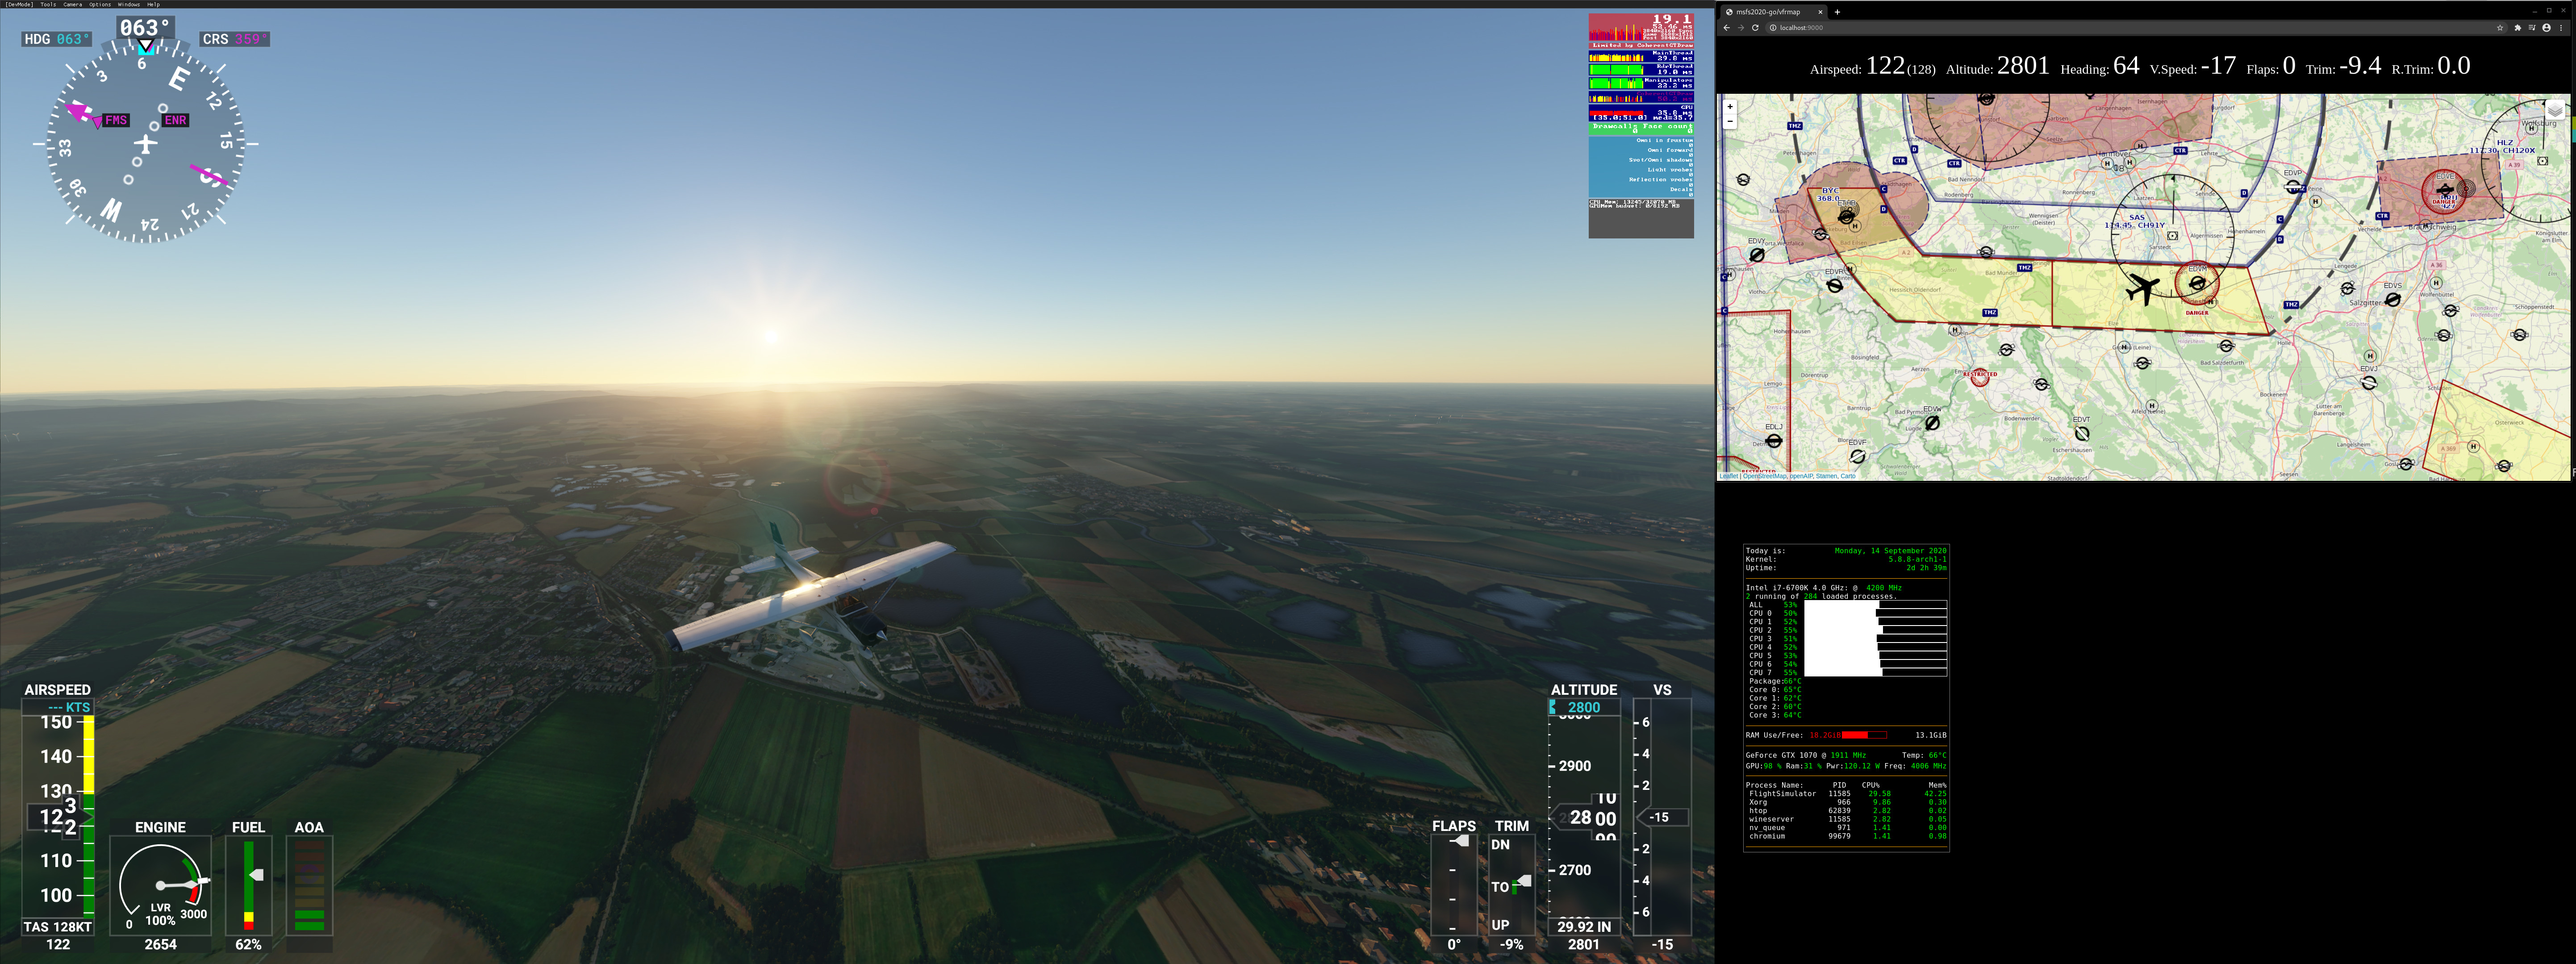Click the SAS VOR station symbol
Viewport: 2576px width, 964px height.
coord(2172,236)
